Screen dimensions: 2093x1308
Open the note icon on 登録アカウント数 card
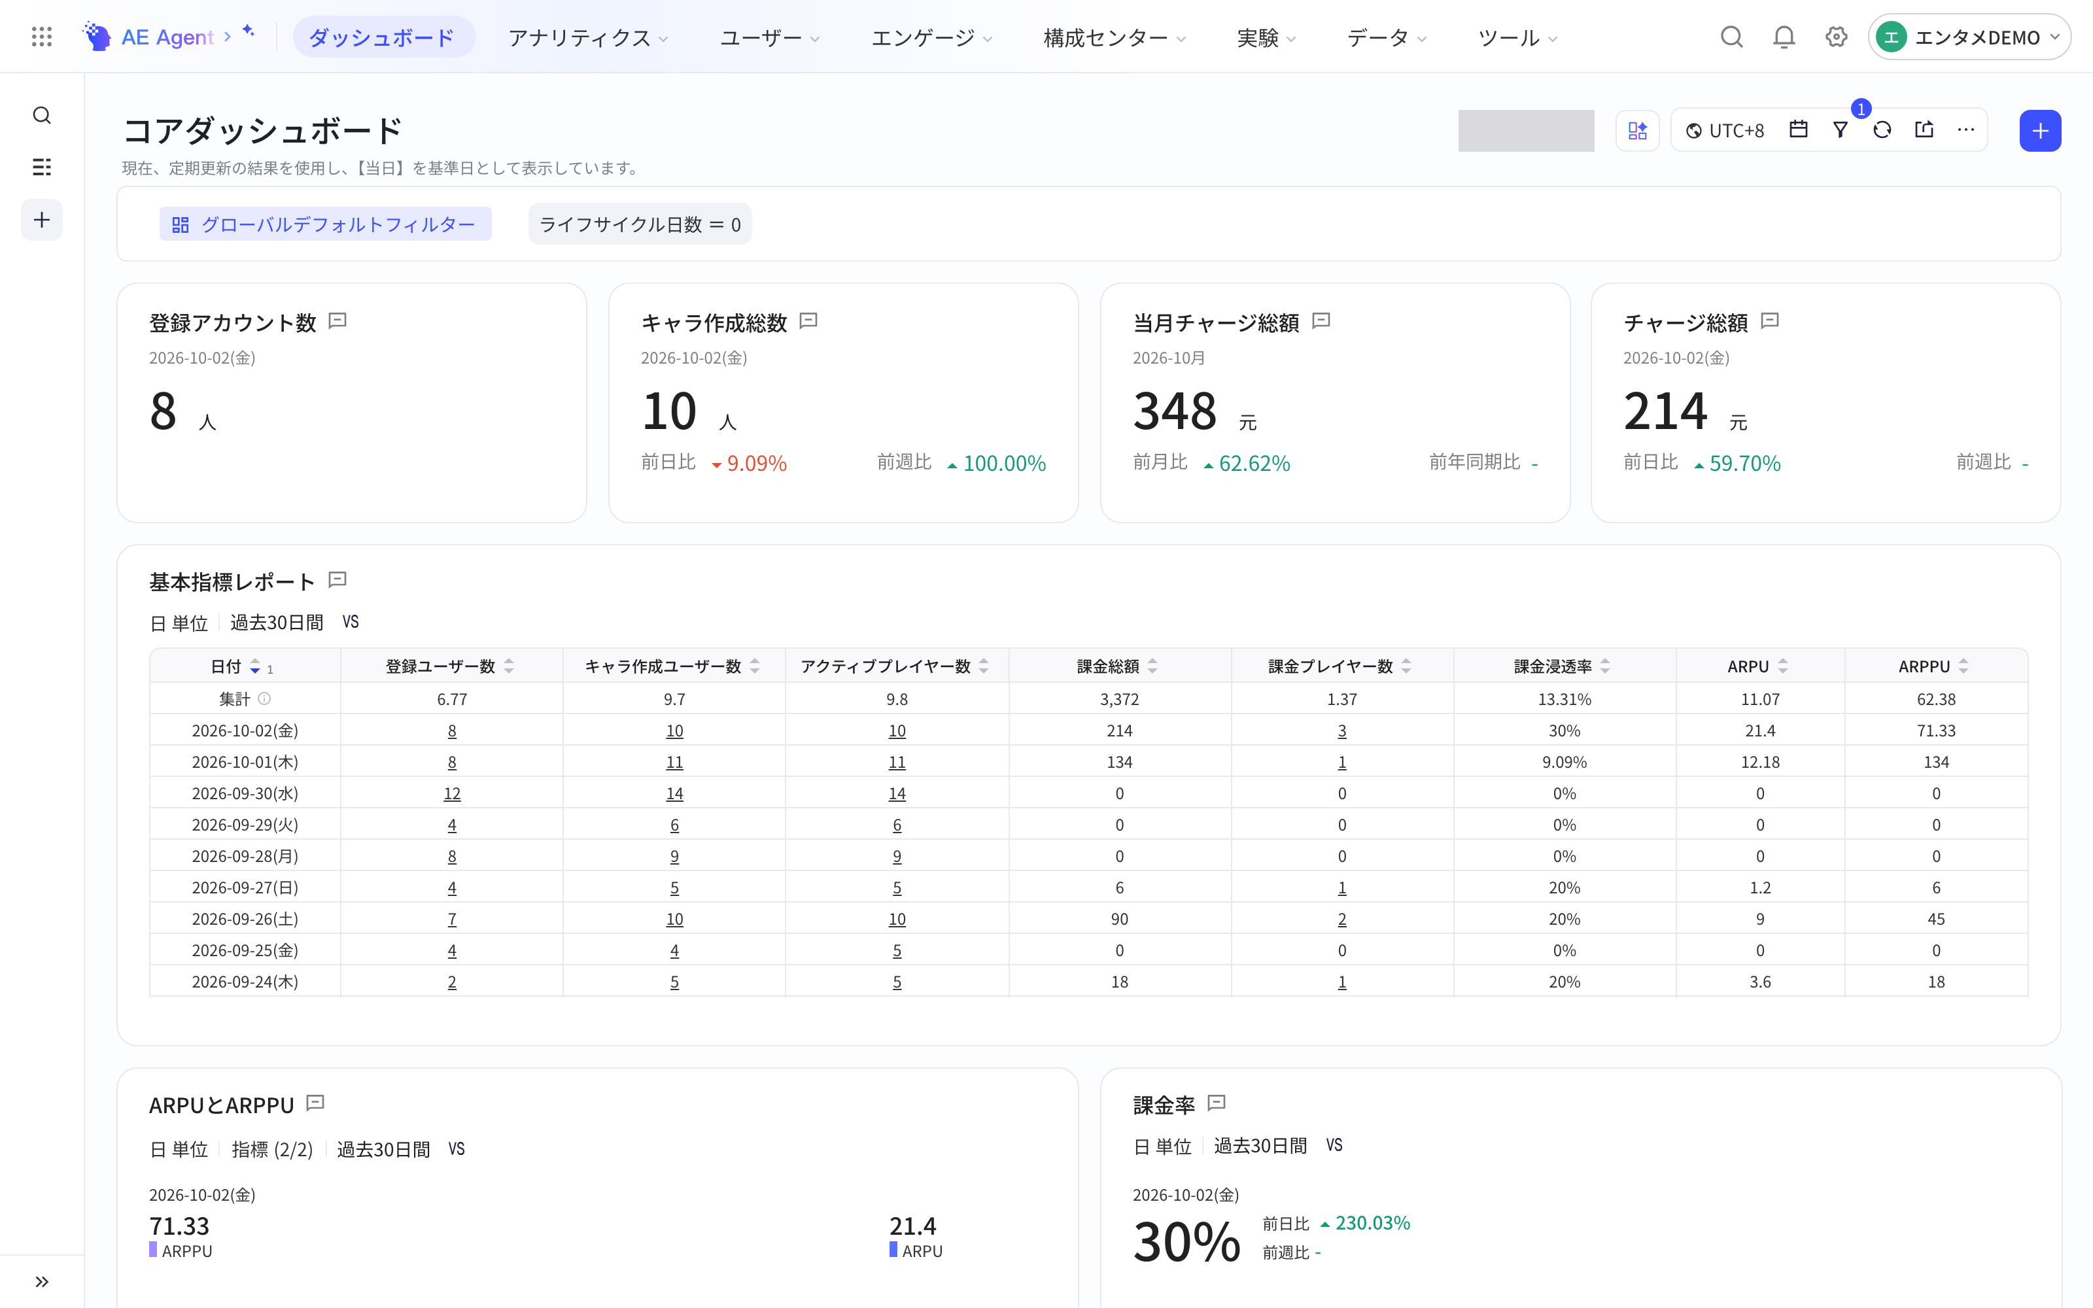338,321
